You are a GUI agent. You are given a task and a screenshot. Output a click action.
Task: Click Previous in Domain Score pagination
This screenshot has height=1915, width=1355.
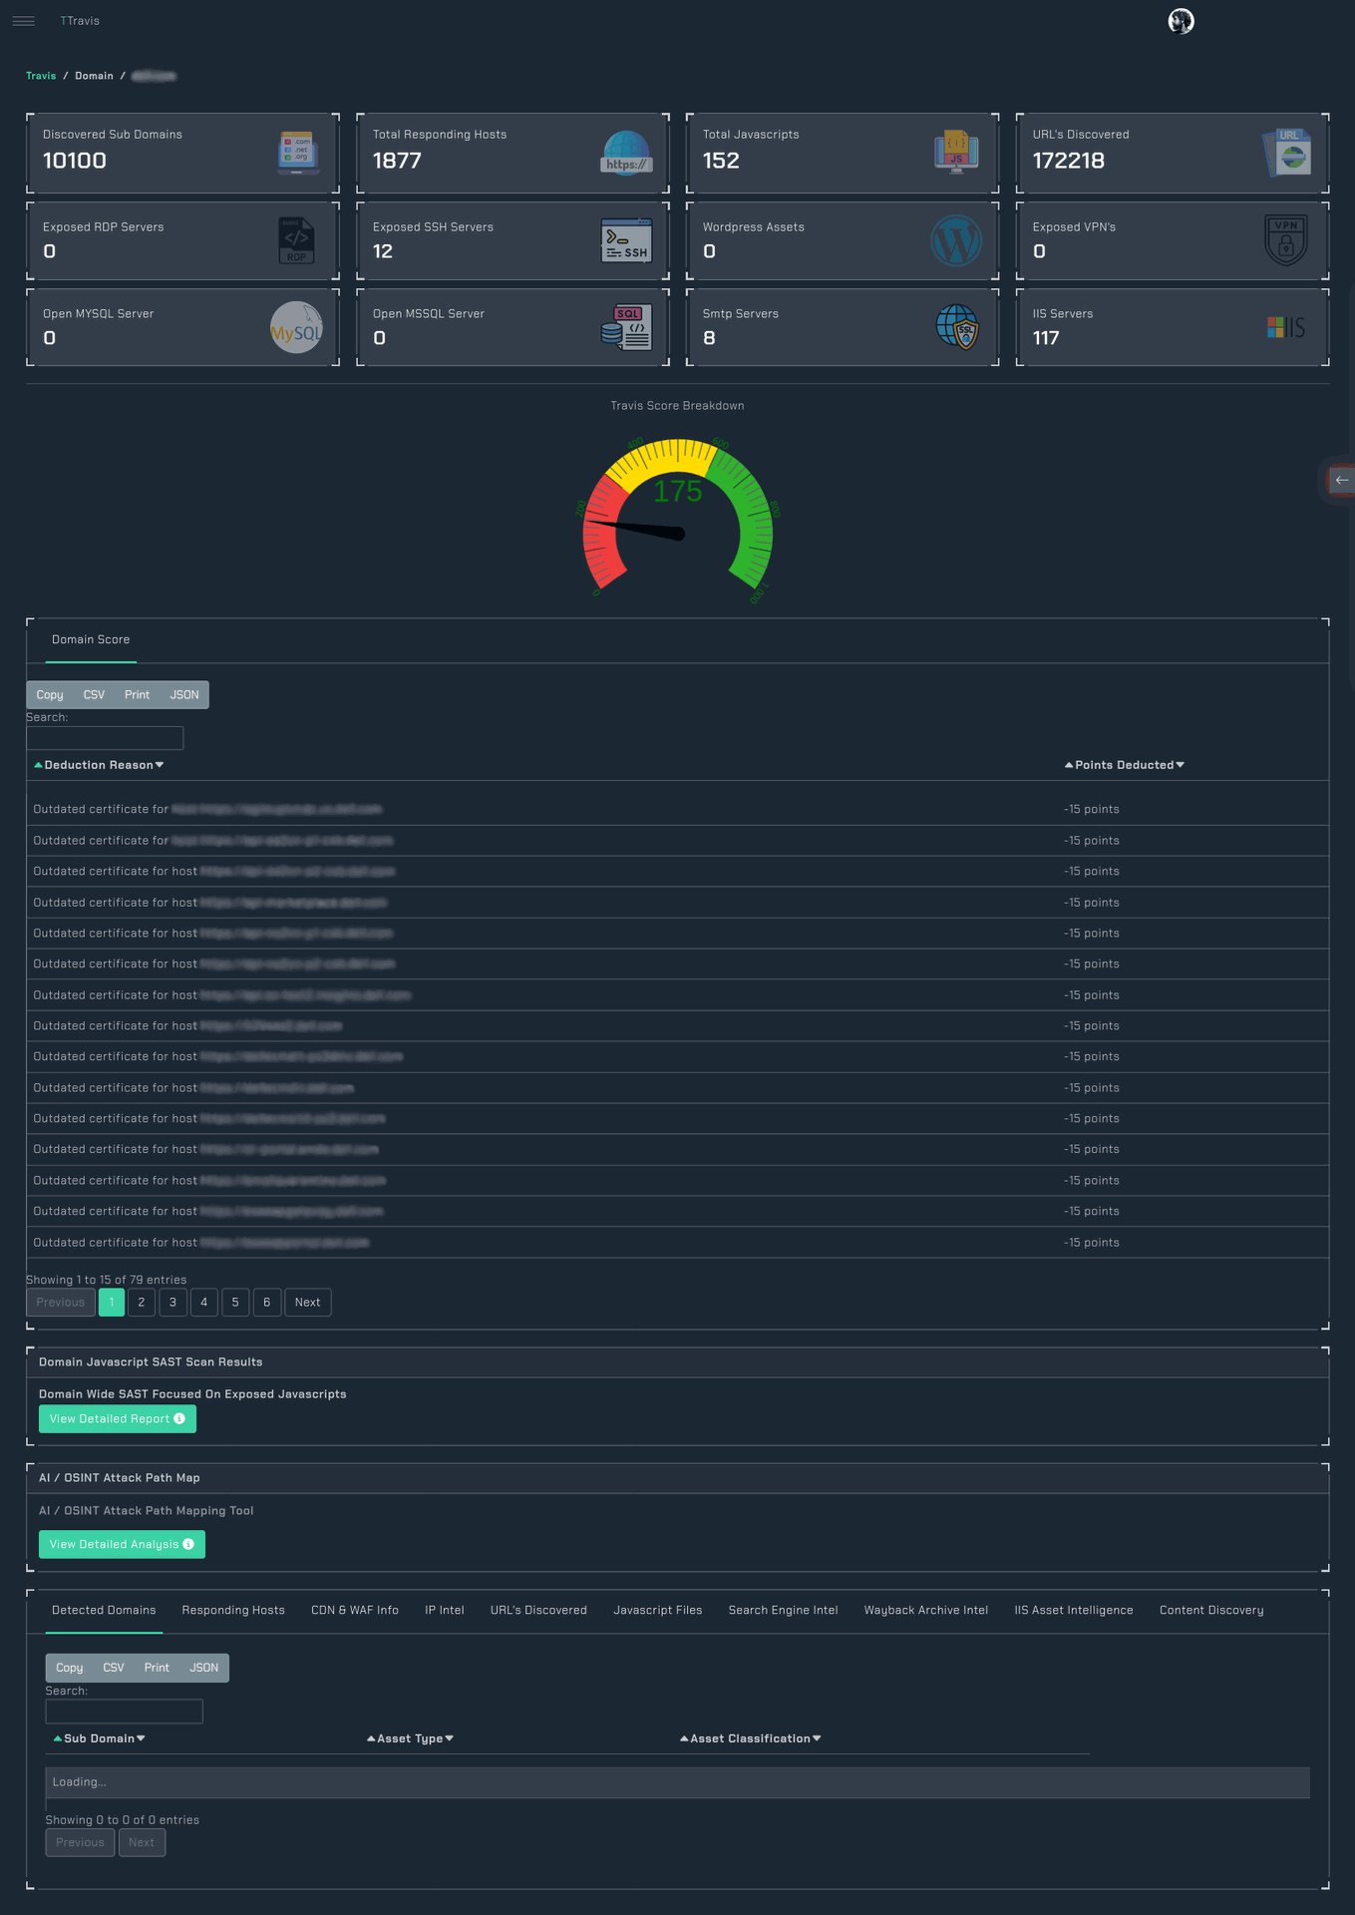(61, 1302)
